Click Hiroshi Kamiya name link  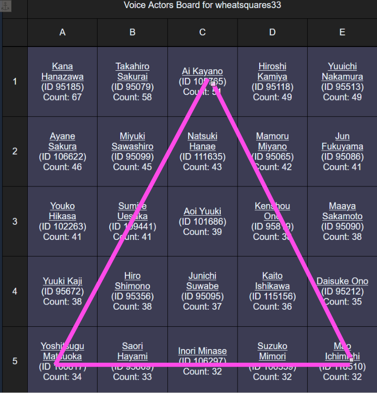point(272,71)
